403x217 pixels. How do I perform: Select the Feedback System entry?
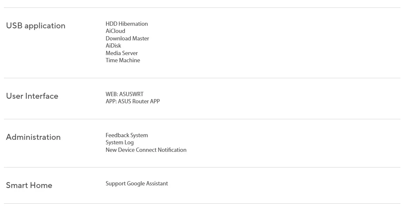click(127, 135)
